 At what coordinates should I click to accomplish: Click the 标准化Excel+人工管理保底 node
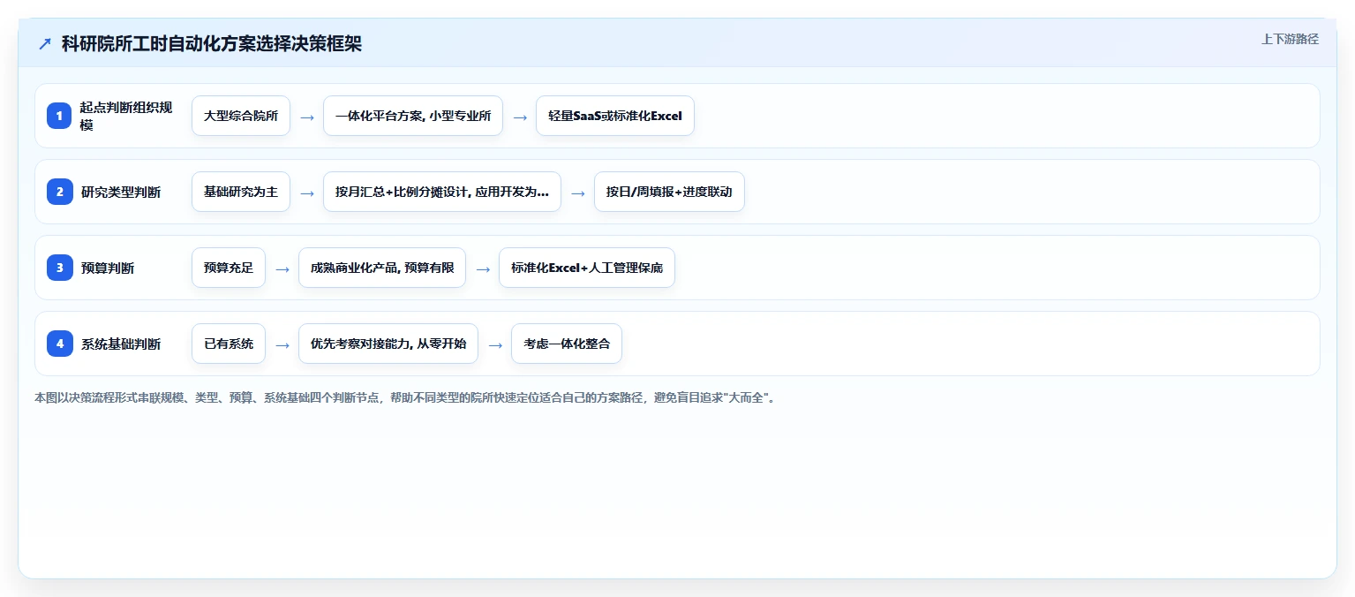point(587,268)
